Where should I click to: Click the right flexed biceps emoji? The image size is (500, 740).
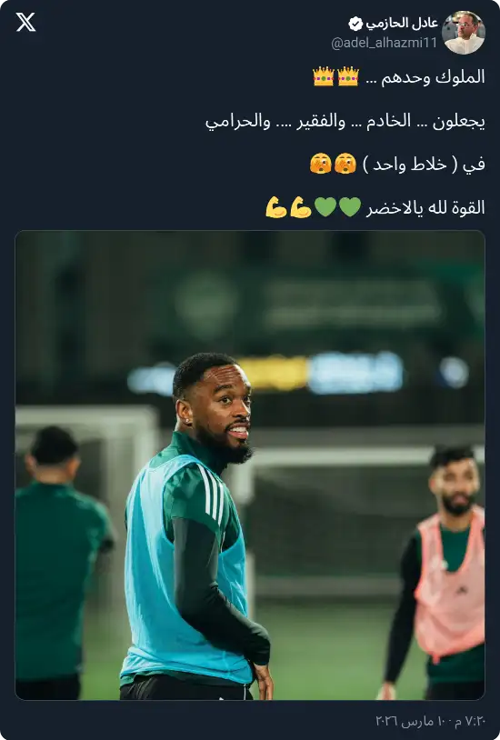301,206
